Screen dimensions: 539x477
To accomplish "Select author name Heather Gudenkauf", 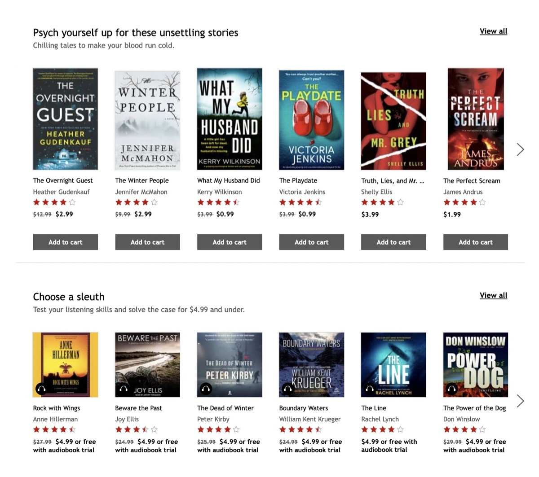I will [61, 192].
